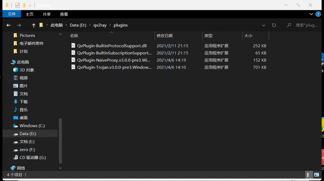This screenshot has width=324, height=181.
Task: Refresh the plugins folder view
Action: 274,25
